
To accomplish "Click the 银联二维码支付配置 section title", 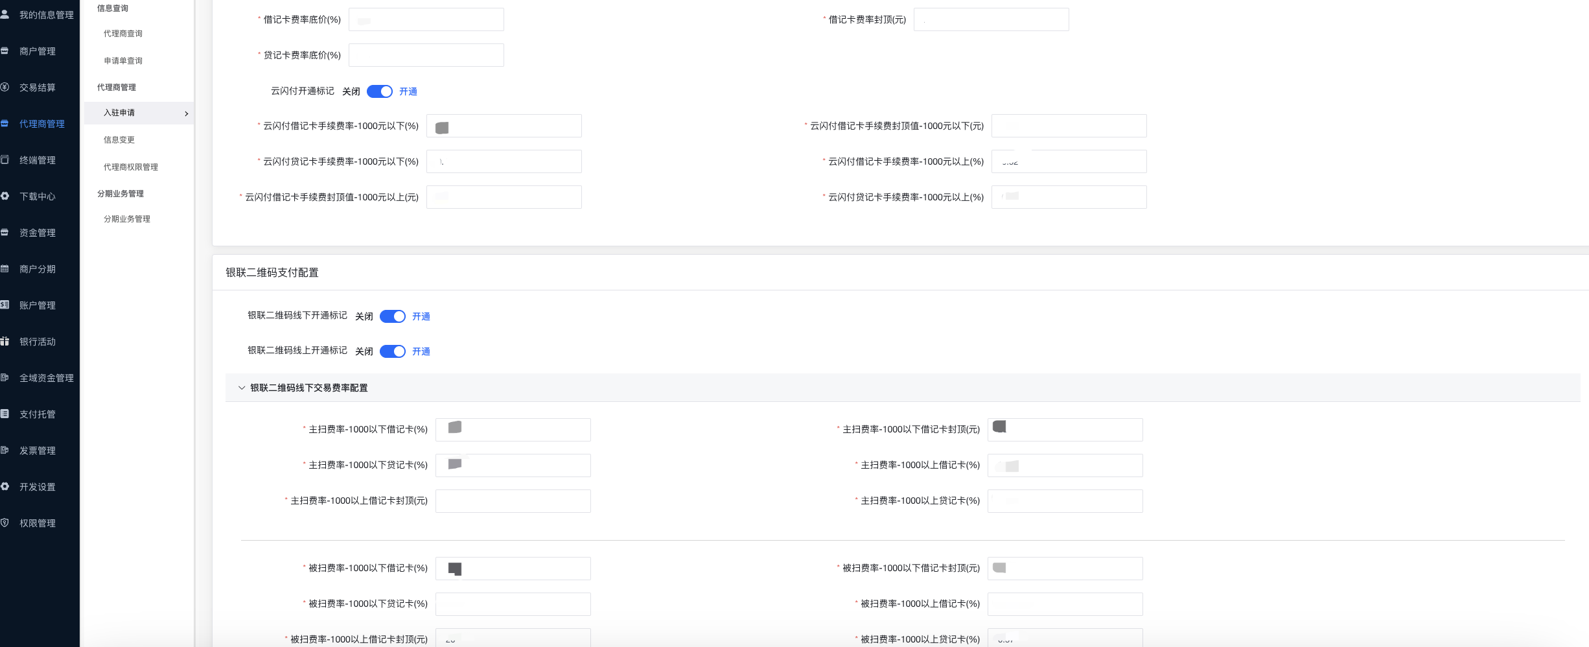I will [x=272, y=273].
